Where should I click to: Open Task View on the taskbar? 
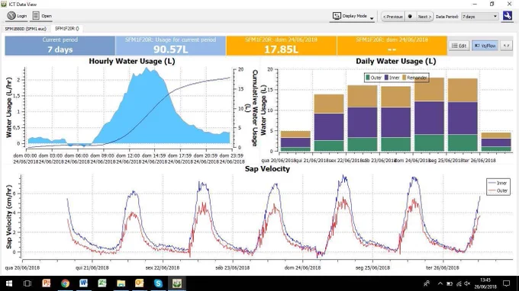(27, 283)
